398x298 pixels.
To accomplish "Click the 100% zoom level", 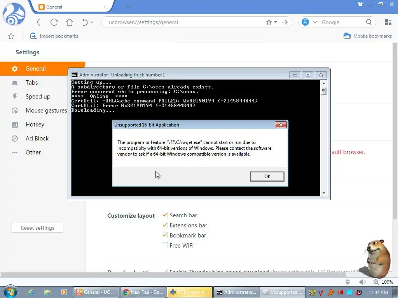I will (388, 282).
